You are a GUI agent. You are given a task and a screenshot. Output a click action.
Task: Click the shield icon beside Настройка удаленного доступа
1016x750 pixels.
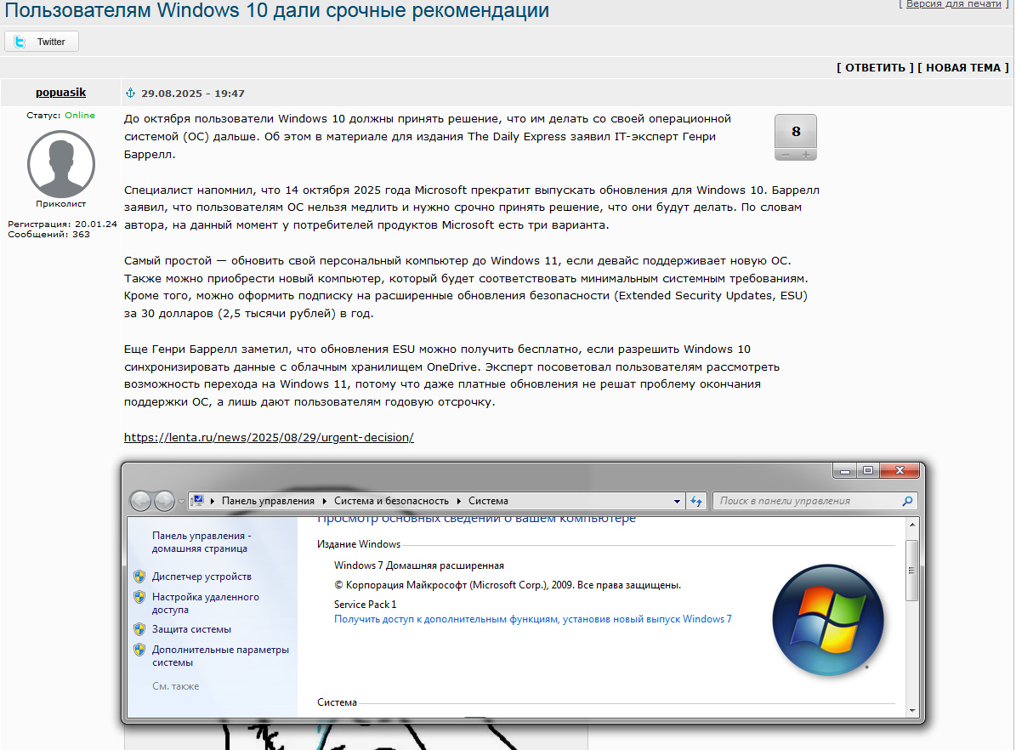(139, 597)
